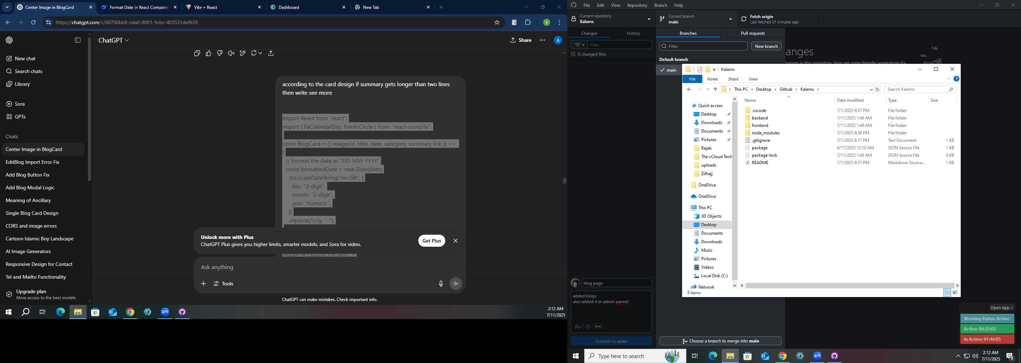1021x363 pixels.
Task: Start voice mode waveform button
Action: tap(456, 284)
